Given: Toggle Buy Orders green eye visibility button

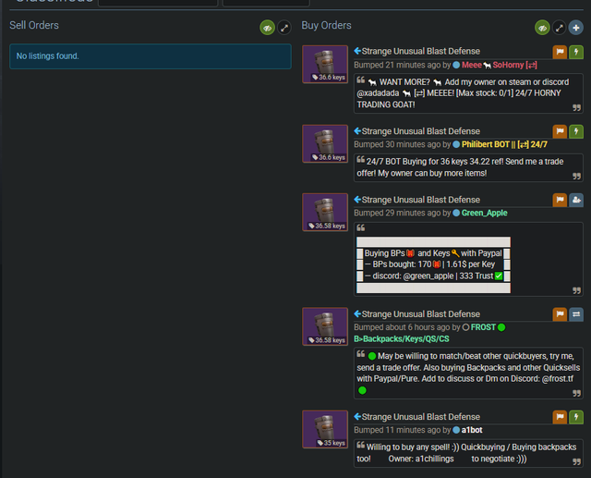Looking at the screenshot, I should pyautogui.click(x=542, y=28).
